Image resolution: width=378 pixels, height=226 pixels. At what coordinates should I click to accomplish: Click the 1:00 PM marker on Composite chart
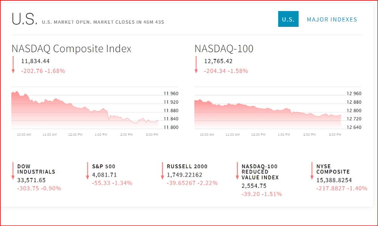pos(101,135)
